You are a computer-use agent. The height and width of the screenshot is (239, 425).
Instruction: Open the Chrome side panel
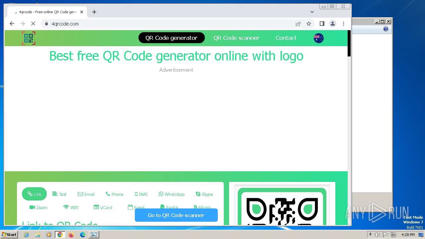coord(322,24)
